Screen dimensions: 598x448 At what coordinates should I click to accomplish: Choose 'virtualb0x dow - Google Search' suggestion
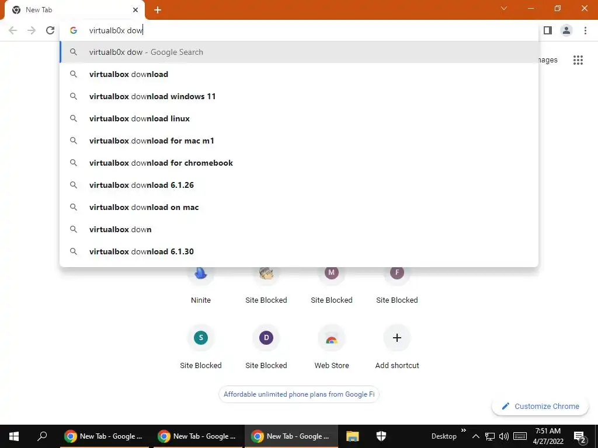[299, 52]
